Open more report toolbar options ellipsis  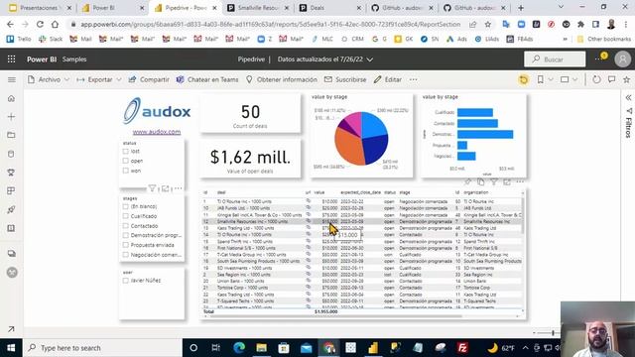413,79
